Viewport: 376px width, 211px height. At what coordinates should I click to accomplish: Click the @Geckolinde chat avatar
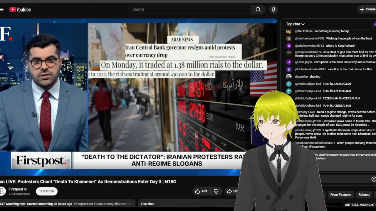289,31
